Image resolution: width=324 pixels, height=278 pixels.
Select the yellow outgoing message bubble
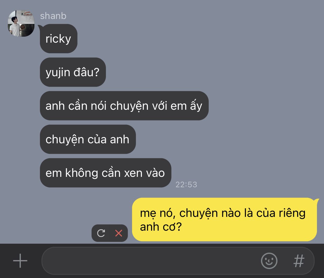coord(224,219)
